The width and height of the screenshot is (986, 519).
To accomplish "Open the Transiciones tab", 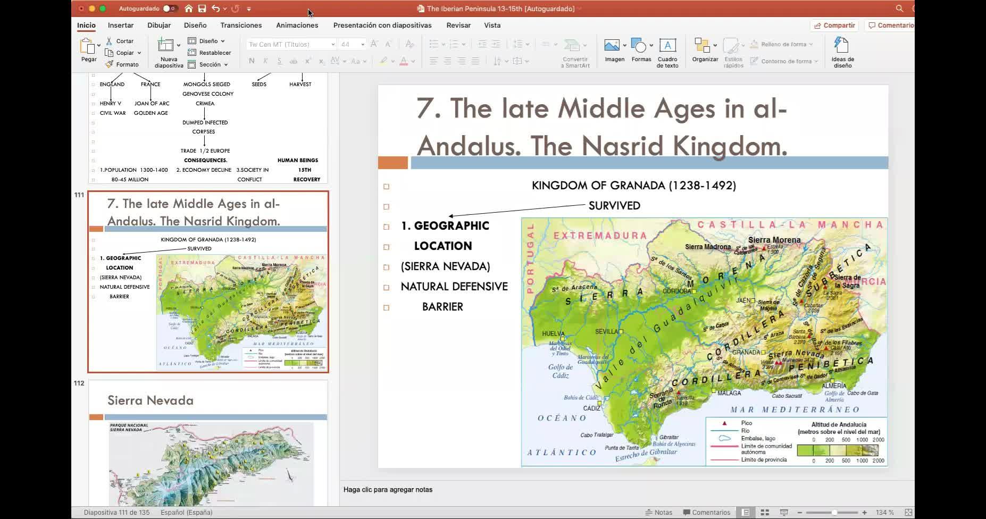I will click(x=241, y=25).
